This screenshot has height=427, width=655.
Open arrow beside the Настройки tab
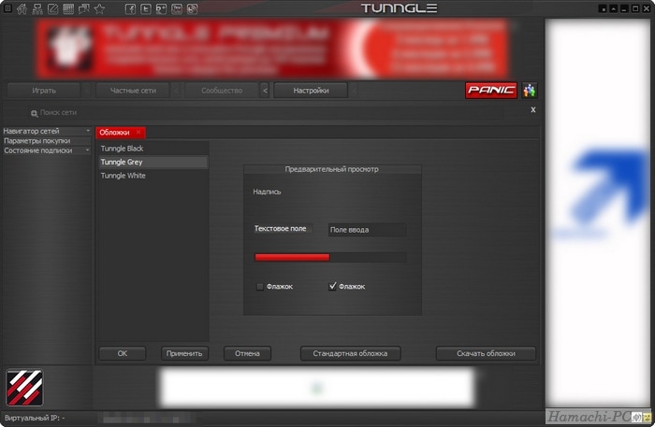[x=354, y=90]
